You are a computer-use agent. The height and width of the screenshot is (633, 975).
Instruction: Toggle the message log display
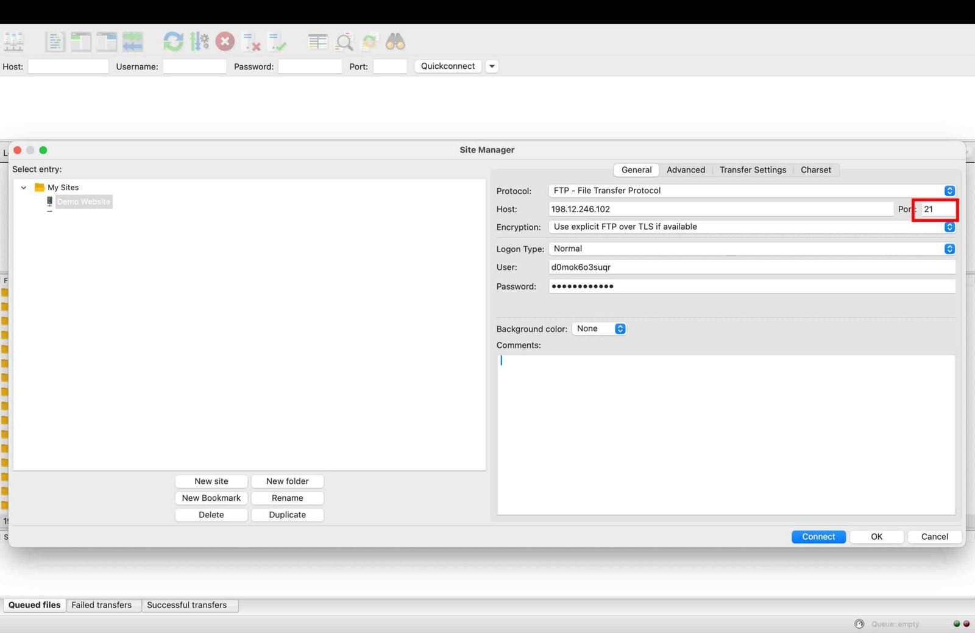55,41
